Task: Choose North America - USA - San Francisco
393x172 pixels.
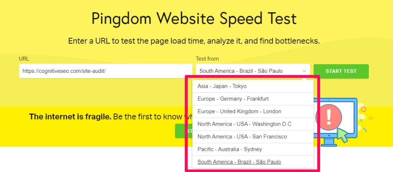Action: pos(253,137)
